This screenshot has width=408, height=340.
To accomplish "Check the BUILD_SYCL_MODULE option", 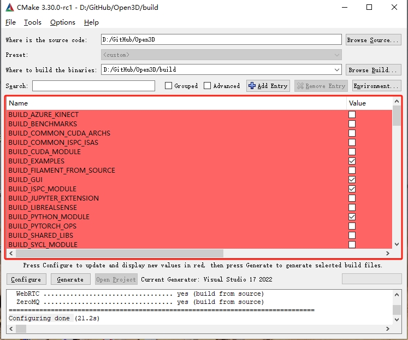I will [x=352, y=244].
